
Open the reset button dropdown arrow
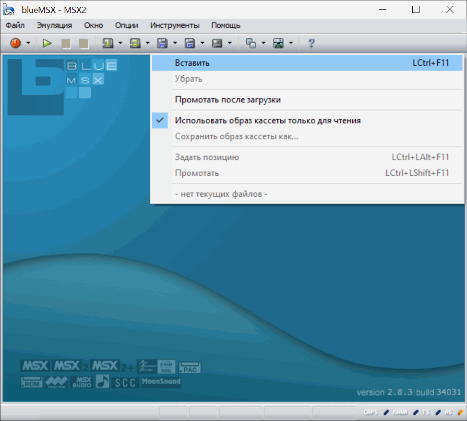pyautogui.click(x=28, y=43)
